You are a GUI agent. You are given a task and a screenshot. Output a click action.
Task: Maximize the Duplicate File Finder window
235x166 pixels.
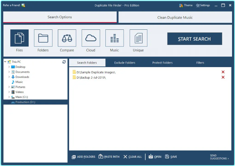(x=223, y=5)
